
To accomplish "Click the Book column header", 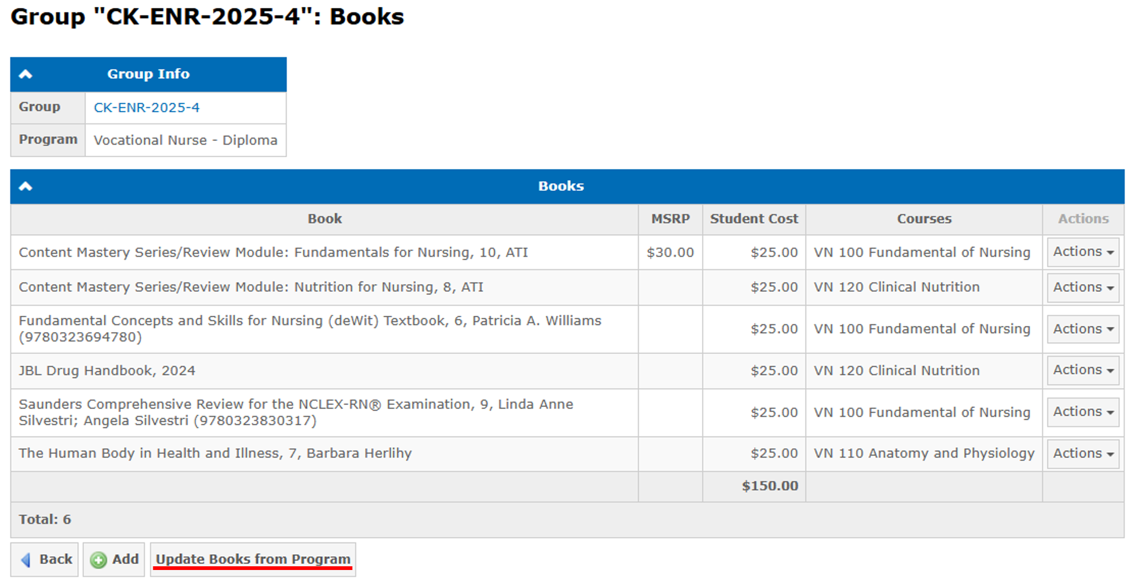I will tap(325, 219).
